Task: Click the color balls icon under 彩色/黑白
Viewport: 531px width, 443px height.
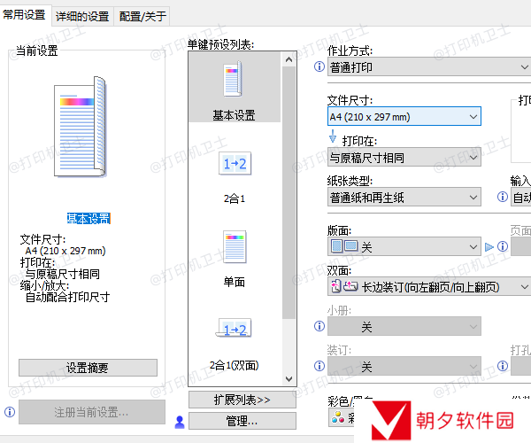Action: tap(338, 417)
